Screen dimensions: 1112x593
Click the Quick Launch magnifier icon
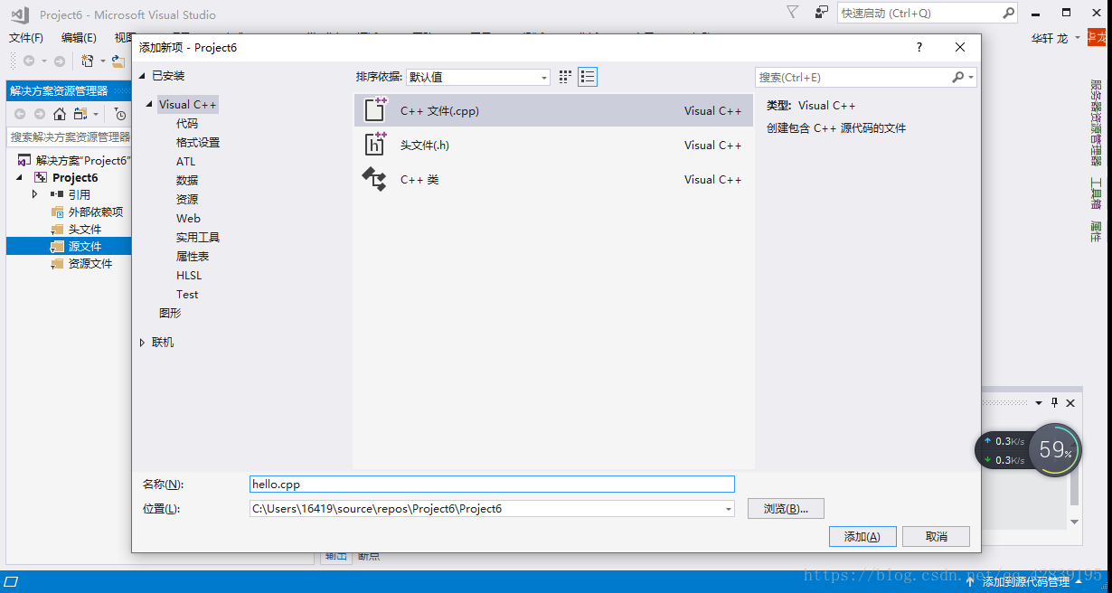point(1009,13)
